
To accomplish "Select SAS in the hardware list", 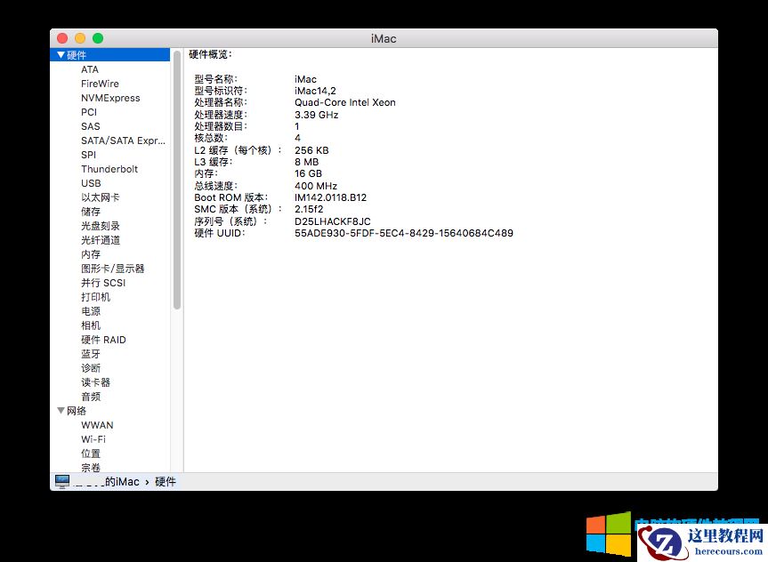I will (x=91, y=126).
